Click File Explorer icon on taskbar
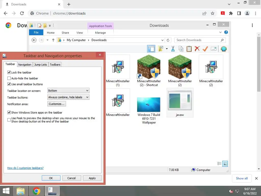Screen dimensions: 261x196 20,191
